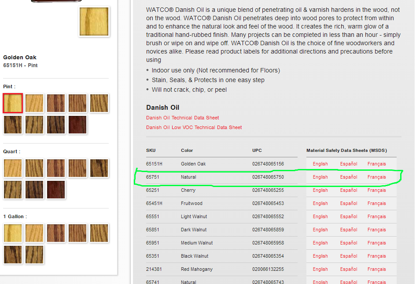Open Danish Oil Technical Data Sheet link
This screenshot has height=284, width=416.
[x=183, y=118]
